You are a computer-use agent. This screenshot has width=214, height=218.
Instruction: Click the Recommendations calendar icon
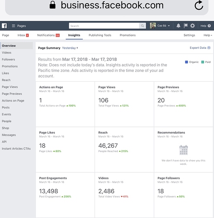(183, 150)
